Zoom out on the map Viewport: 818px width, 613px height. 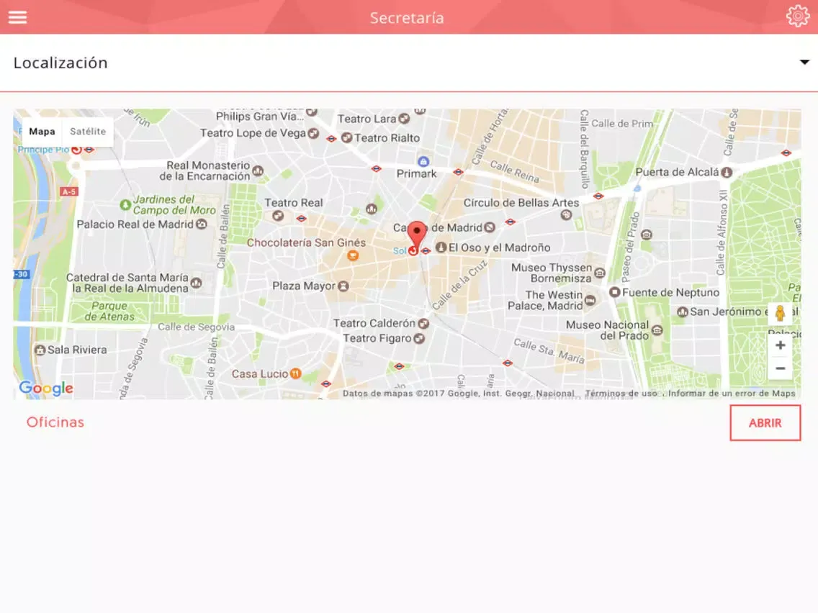click(780, 368)
